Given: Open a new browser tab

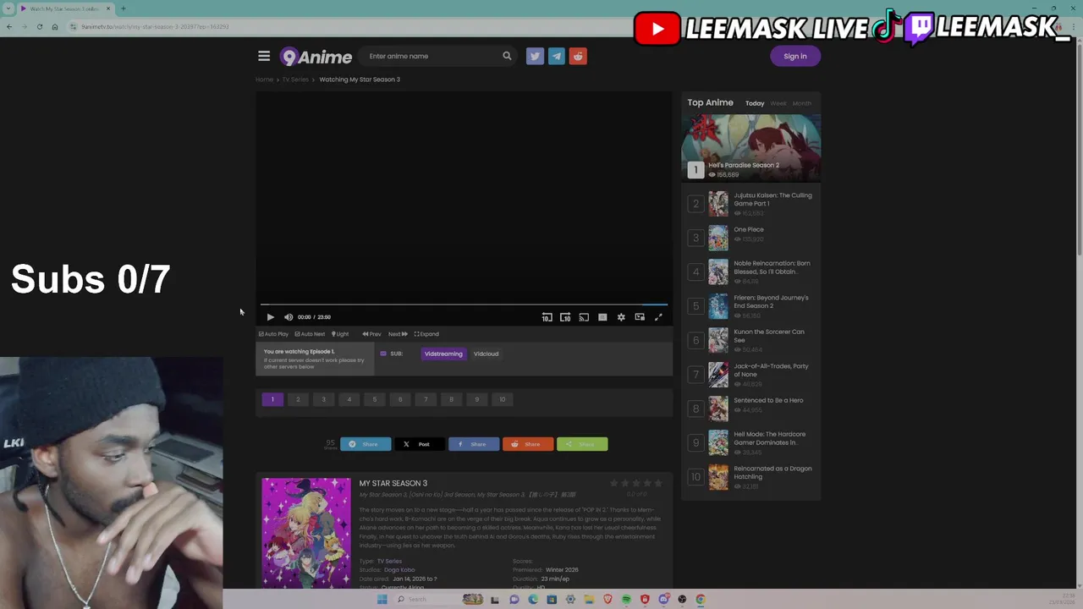Looking at the screenshot, I should pyautogui.click(x=123, y=8).
